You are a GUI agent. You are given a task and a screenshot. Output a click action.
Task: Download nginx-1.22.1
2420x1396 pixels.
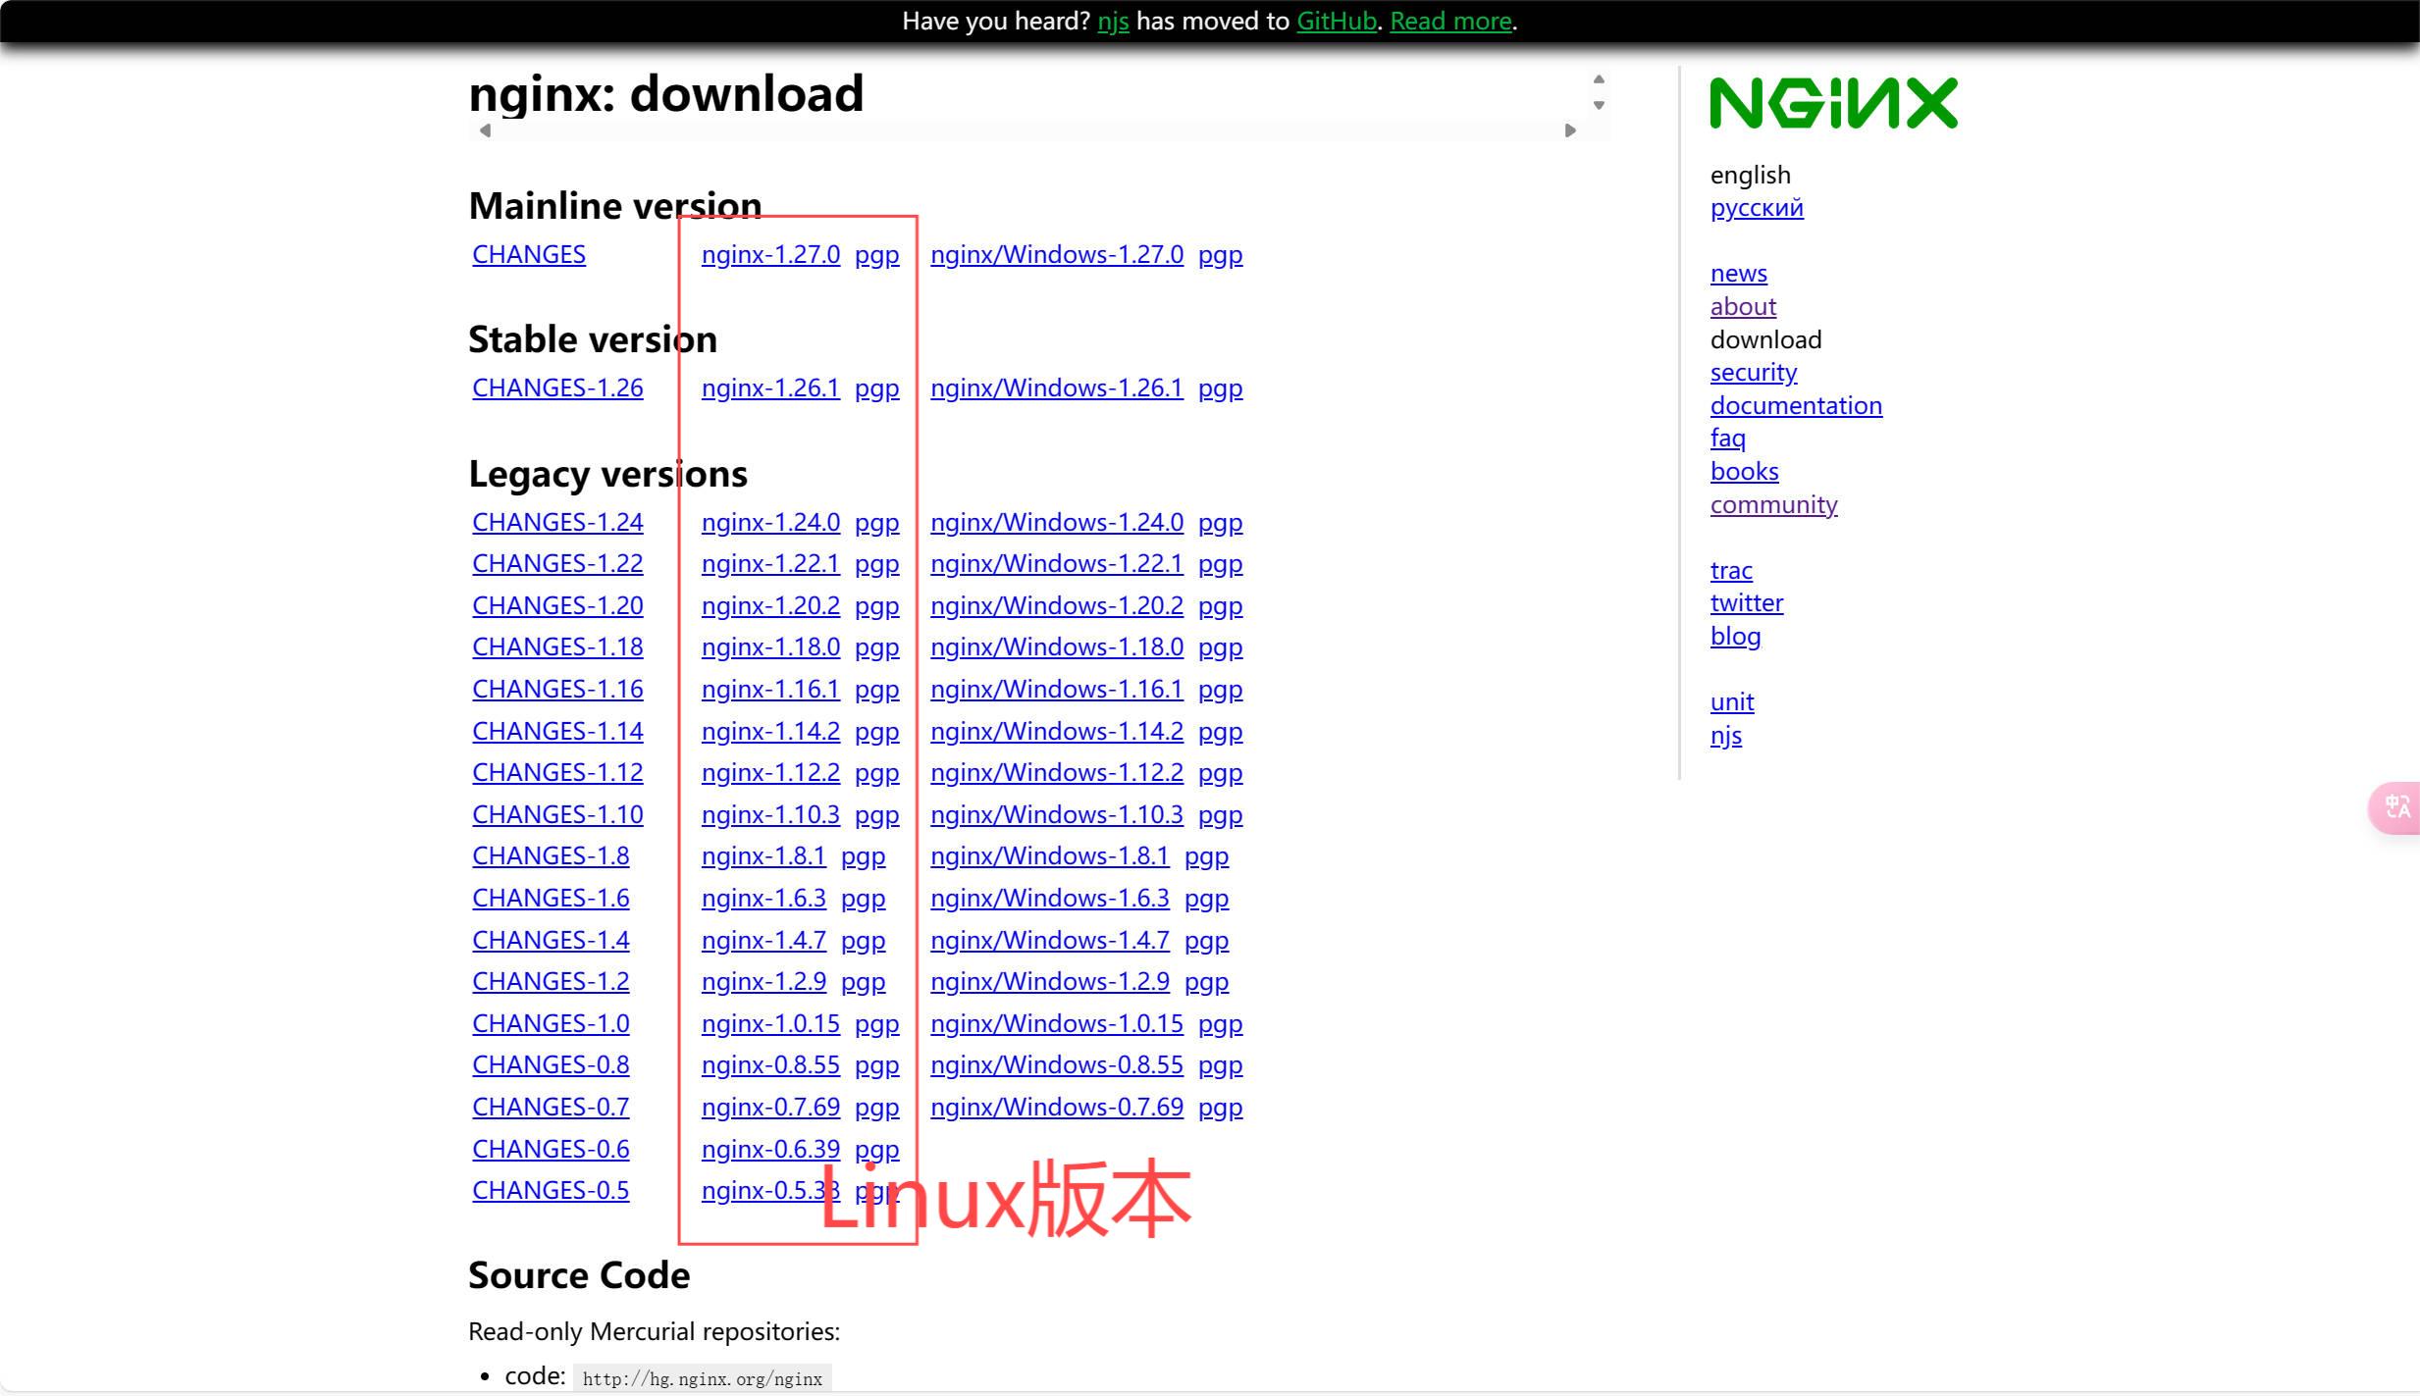pos(770,564)
